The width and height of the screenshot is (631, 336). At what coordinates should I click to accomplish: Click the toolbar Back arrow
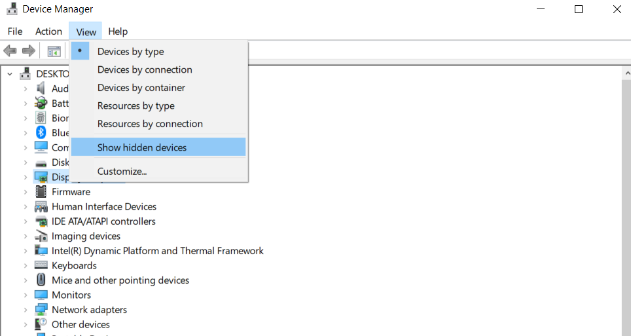tap(10, 51)
